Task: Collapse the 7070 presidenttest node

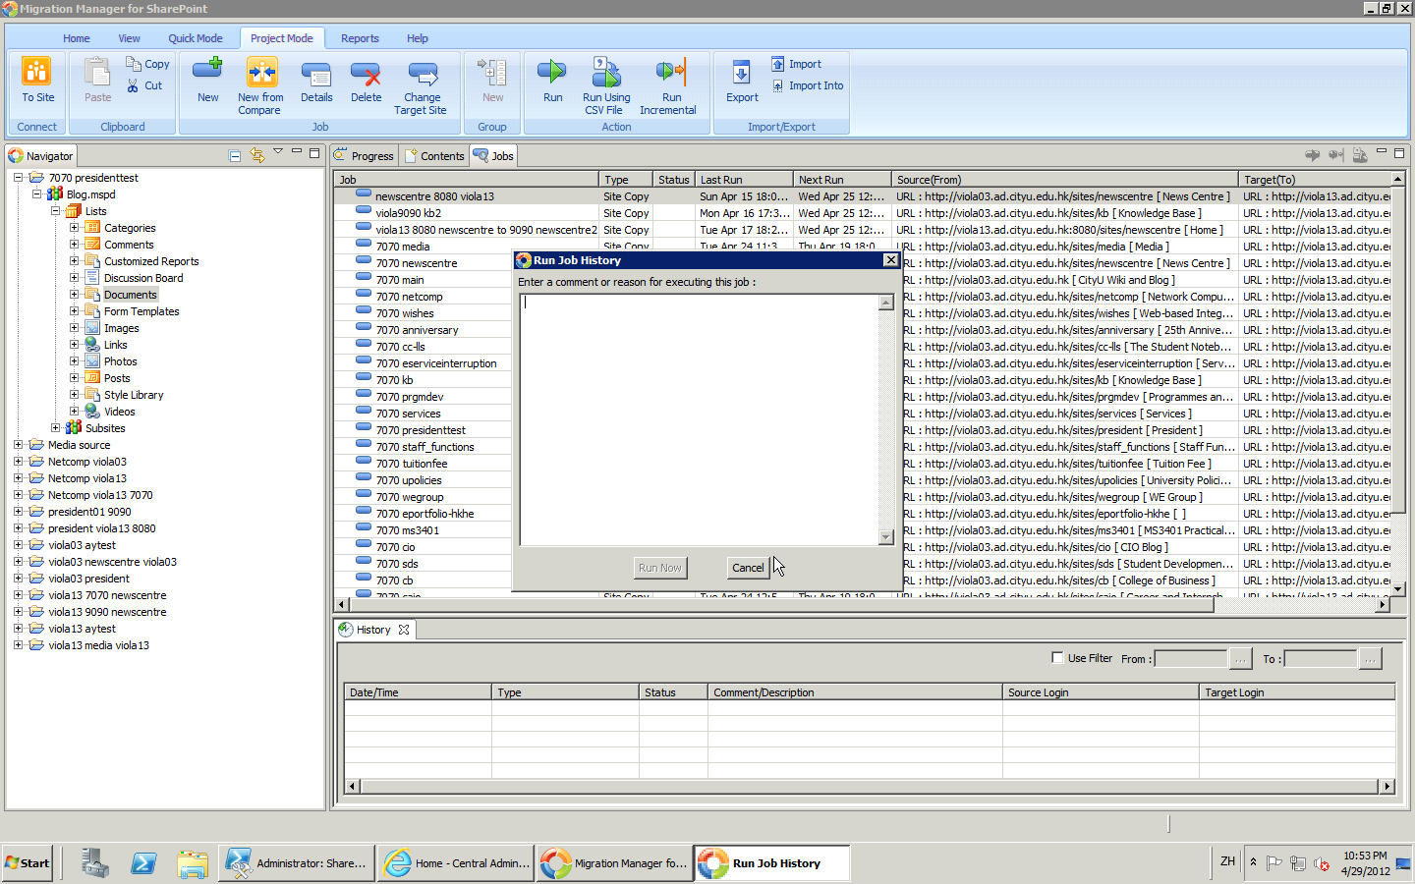Action: pyautogui.click(x=19, y=178)
